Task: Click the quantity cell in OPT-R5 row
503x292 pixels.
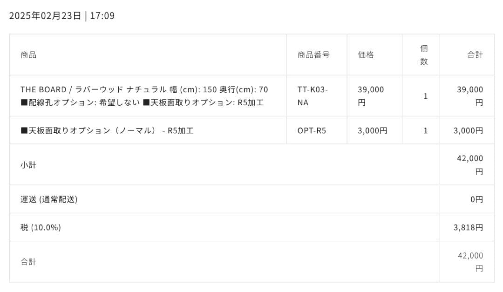Action: point(425,130)
